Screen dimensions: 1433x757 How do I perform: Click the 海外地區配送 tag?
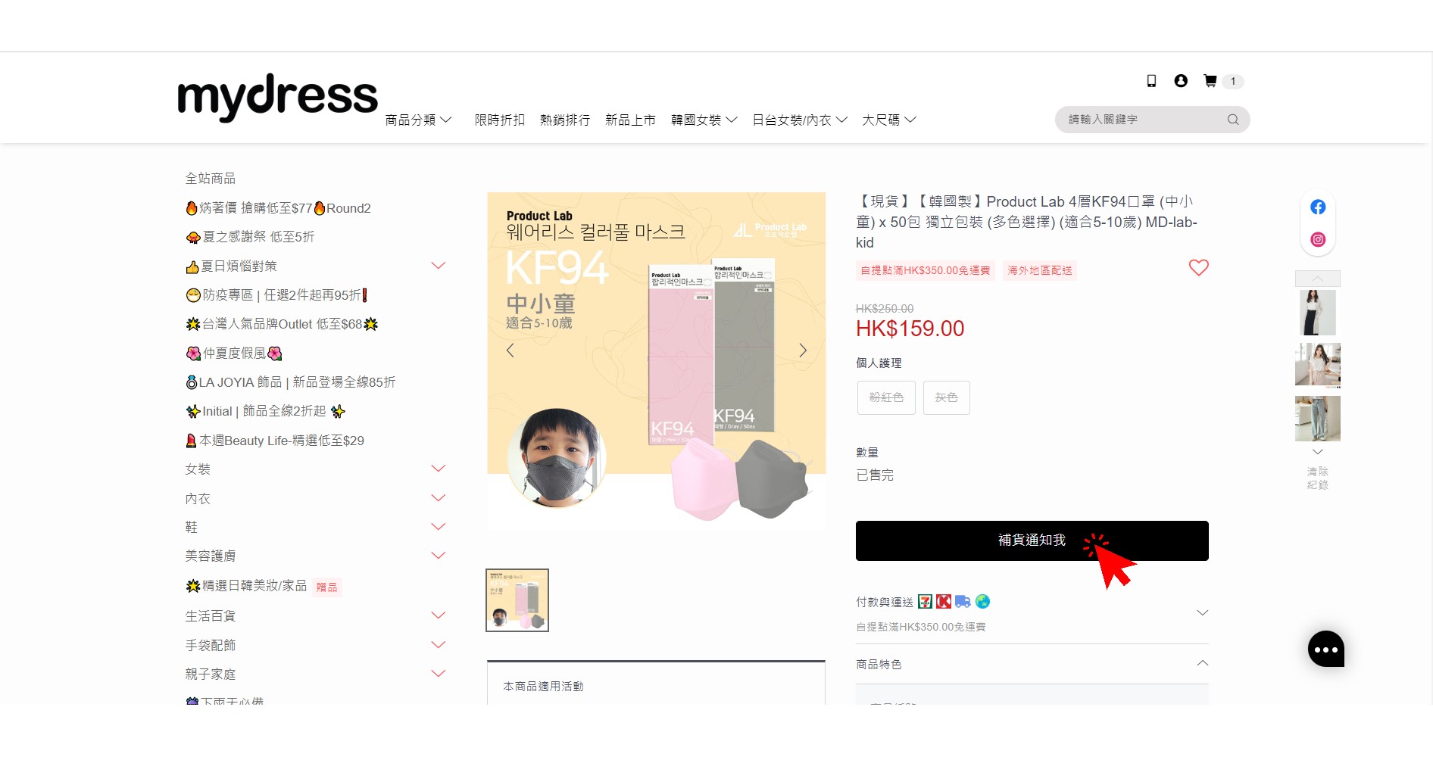(x=1040, y=270)
